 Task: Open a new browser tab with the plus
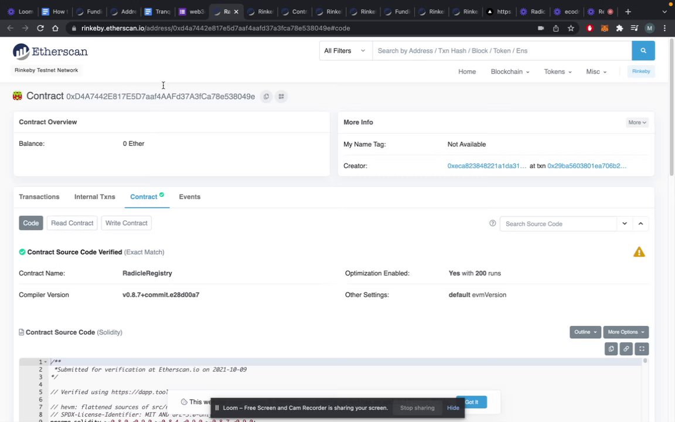click(x=628, y=12)
